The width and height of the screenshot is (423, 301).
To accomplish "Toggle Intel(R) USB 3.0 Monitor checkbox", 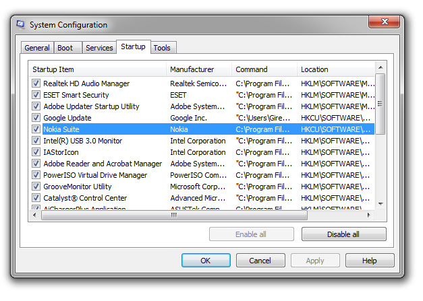I will pyautogui.click(x=36, y=140).
